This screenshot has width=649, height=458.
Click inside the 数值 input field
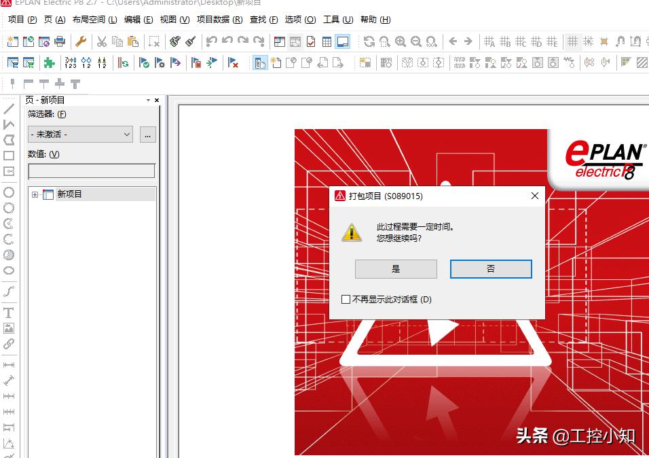pos(91,171)
